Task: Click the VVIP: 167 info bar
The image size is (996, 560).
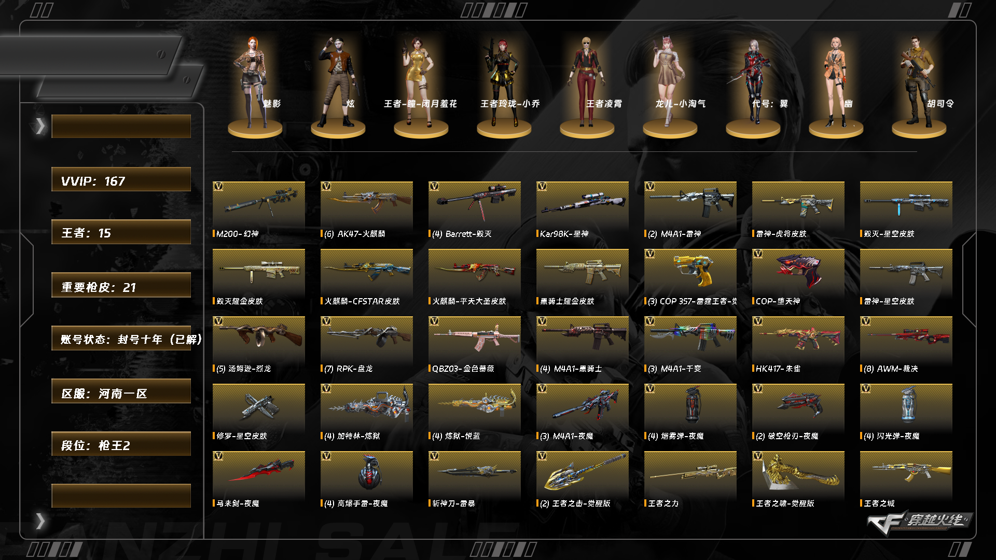Action: [x=121, y=179]
